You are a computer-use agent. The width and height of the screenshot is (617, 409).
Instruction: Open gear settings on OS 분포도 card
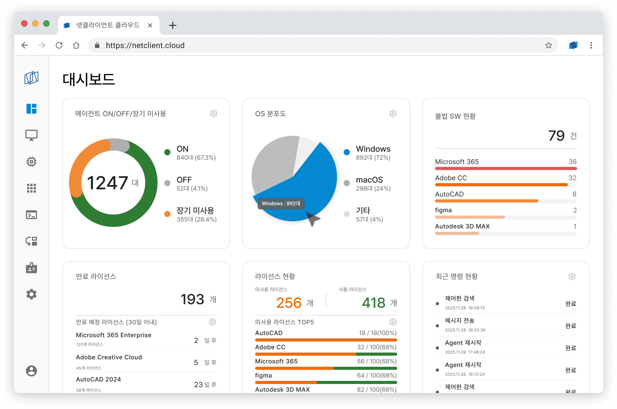pyautogui.click(x=393, y=114)
